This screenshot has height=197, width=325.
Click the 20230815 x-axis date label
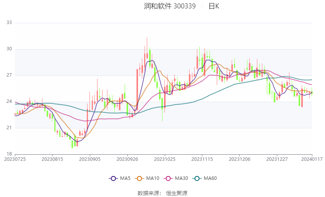(x=52, y=159)
